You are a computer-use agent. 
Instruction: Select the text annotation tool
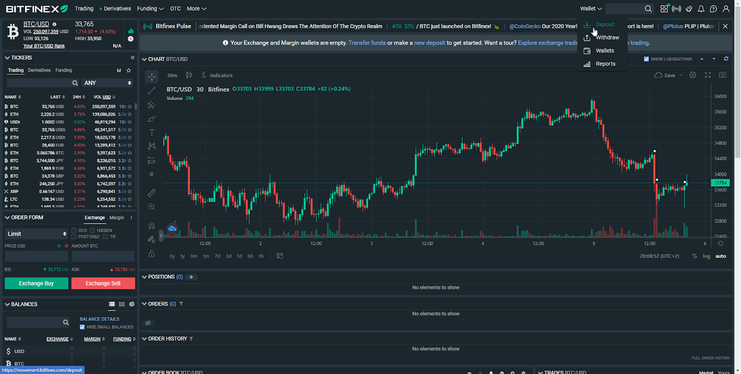tap(151, 132)
